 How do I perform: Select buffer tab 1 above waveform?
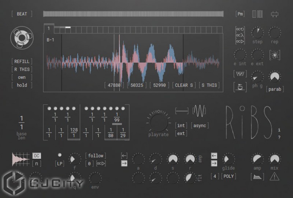pyautogui.click(x=49, y=28)
